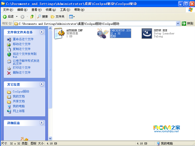The height and width of the screenshot is (146, 195).
Task: Go up one folder level icon
Action: tap(32, 17)
